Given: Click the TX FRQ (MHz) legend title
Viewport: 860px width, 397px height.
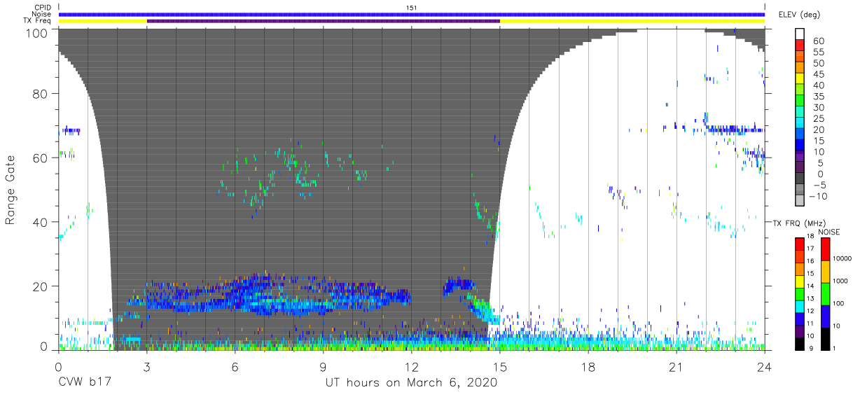Looking at the screenshot, I should tap(799, 223).
